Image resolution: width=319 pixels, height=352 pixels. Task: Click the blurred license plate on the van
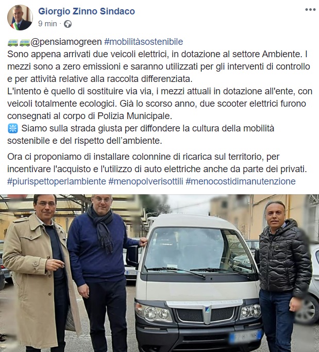245,336
